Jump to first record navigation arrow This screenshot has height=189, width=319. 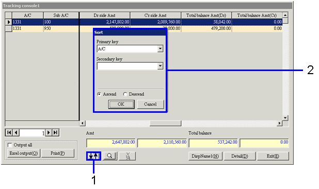pos(9,133)
